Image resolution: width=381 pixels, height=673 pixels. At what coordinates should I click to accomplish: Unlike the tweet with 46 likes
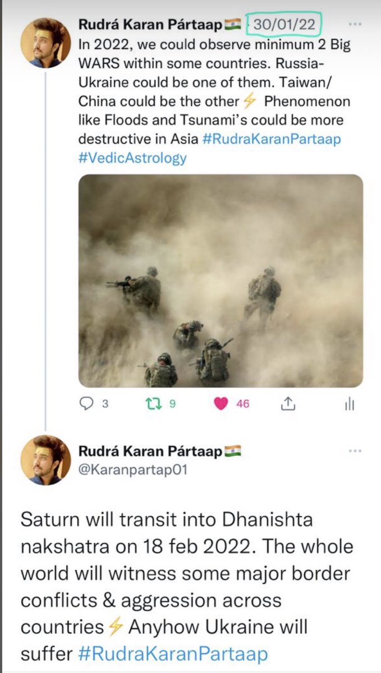(222, 404)
